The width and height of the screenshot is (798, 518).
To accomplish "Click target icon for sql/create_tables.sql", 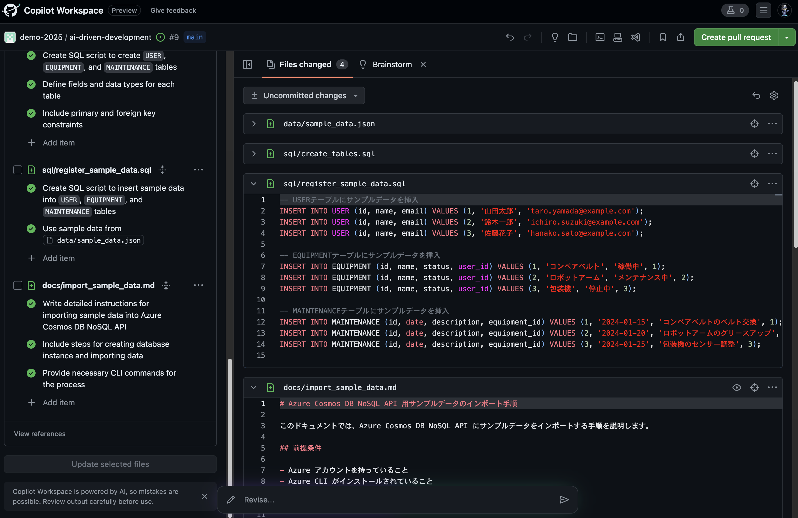I will pos(754,154).
